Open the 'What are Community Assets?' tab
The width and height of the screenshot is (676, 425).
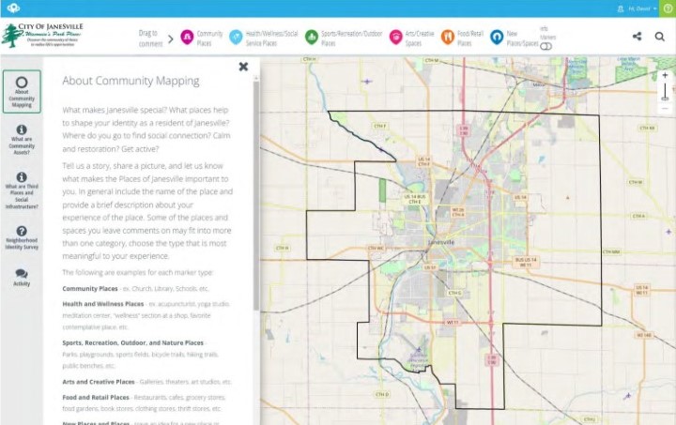click(x=22, y=140)
